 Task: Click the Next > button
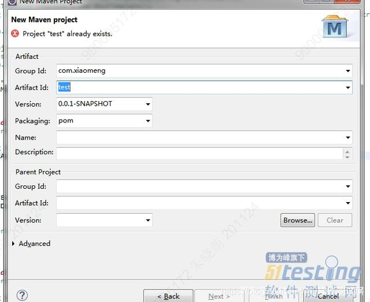[x=219, y=296]
